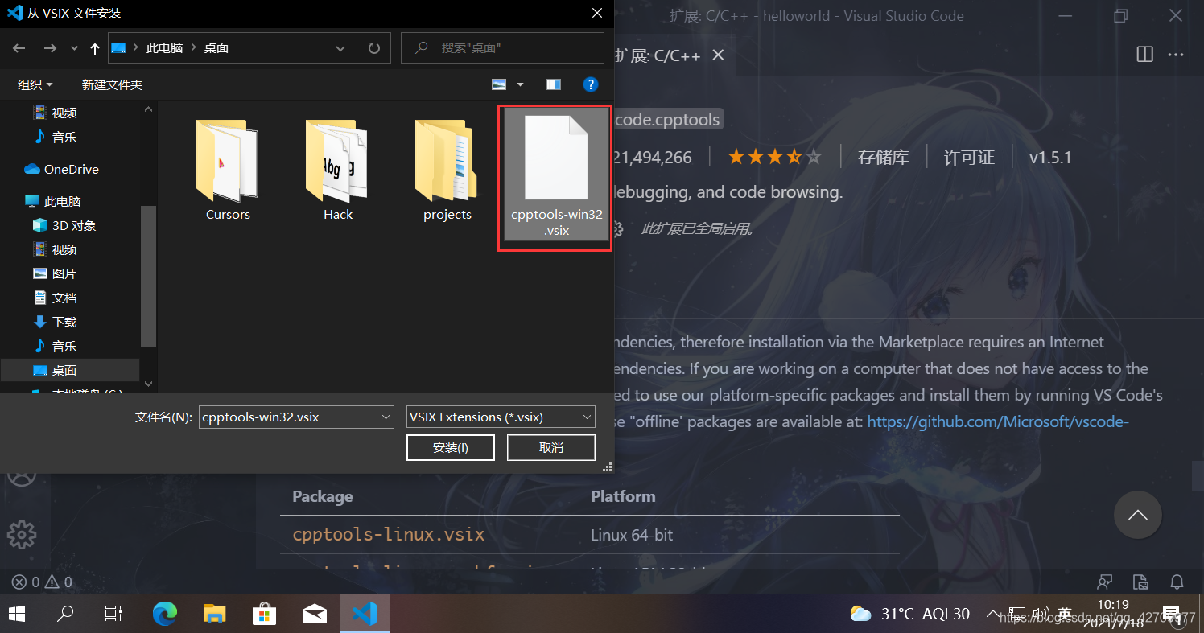1204x633 pixels.
Task: Expand the filename history dropdown arrow
Action: pos(385,417)
